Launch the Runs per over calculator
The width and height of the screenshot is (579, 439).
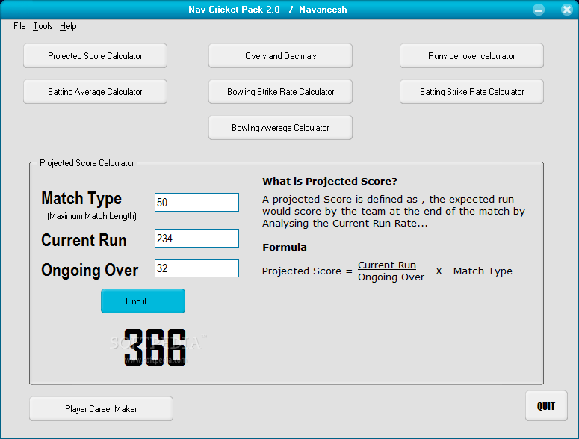[x=471, y=56]
